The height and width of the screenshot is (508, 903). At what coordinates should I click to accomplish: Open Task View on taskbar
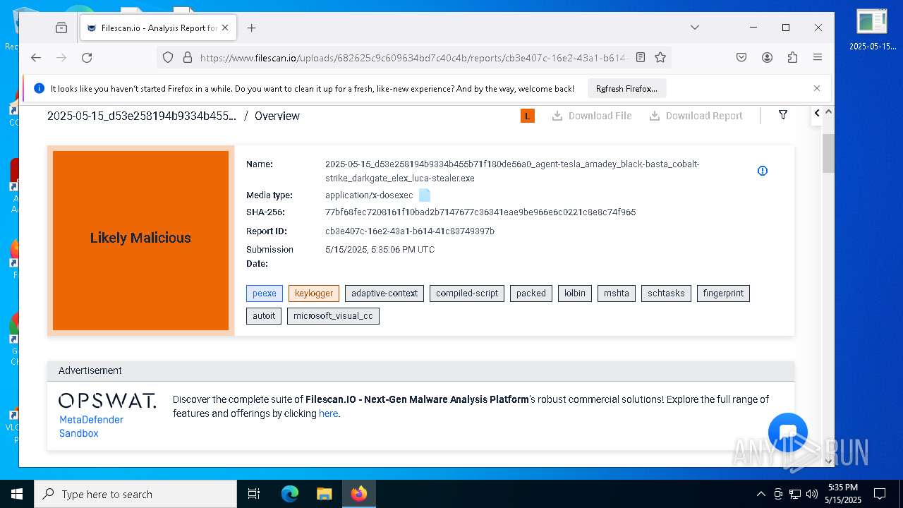tap(254, 494)
